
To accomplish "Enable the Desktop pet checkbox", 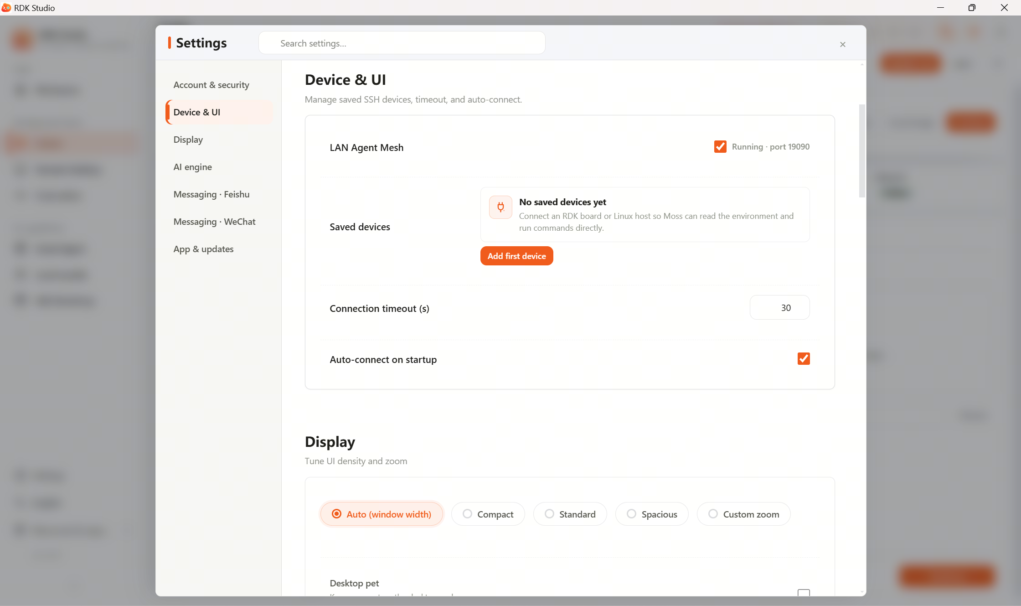I will tap(804, 592).
